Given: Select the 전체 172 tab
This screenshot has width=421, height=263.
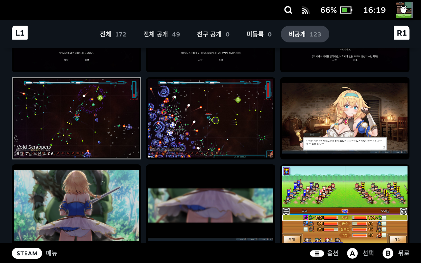Looking at the screenshot, I should [x=113, y=34].
